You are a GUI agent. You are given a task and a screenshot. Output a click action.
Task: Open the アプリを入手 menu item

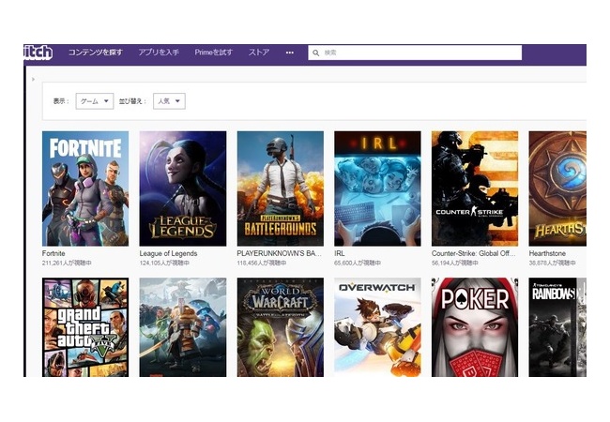pos(159,53)
